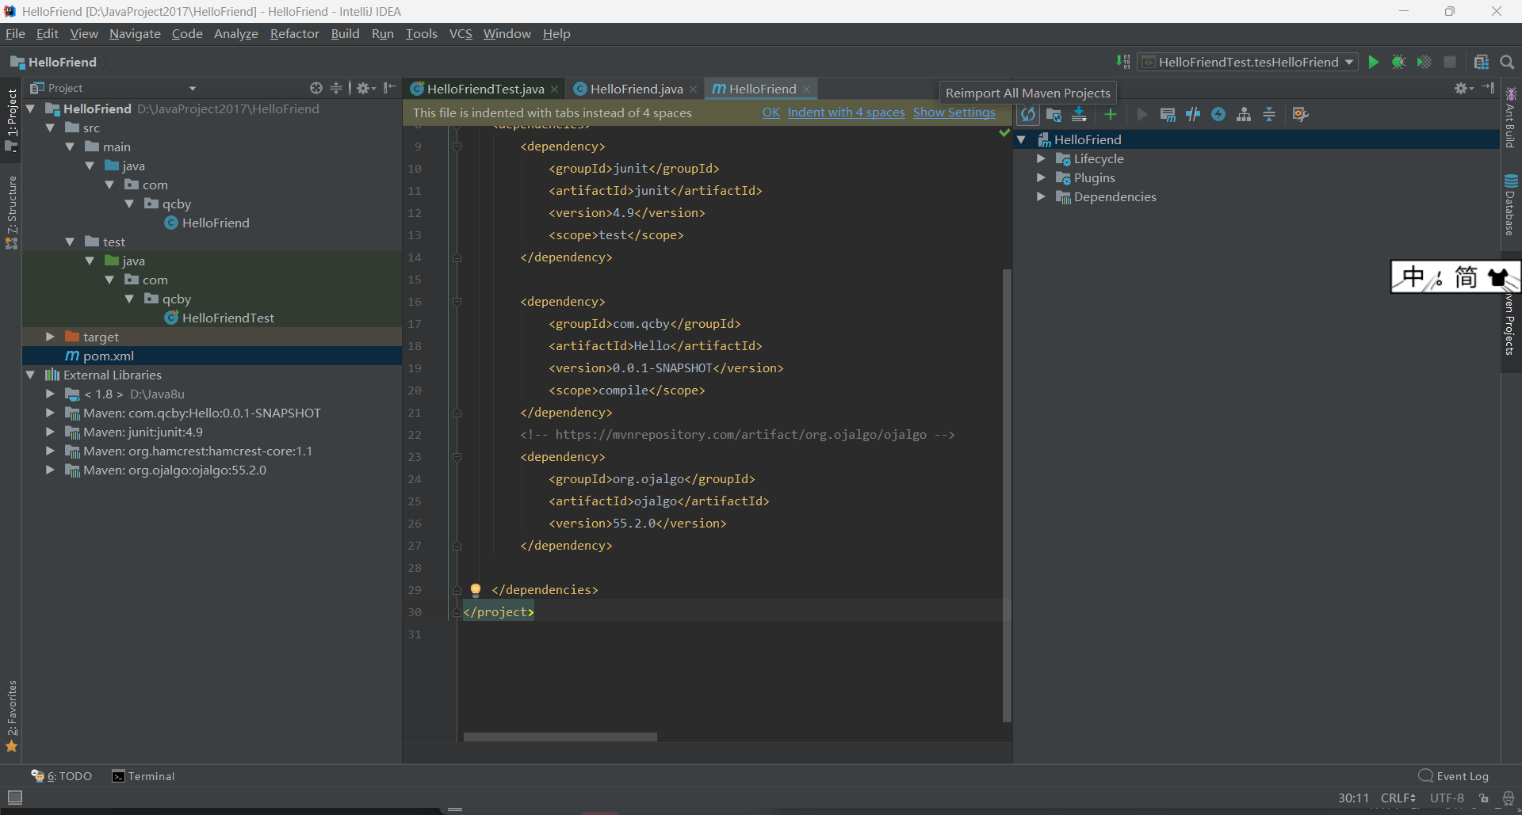Click Run Maven Build play icon
Screen dimensions: 1522x815
tap(1142, 115)
